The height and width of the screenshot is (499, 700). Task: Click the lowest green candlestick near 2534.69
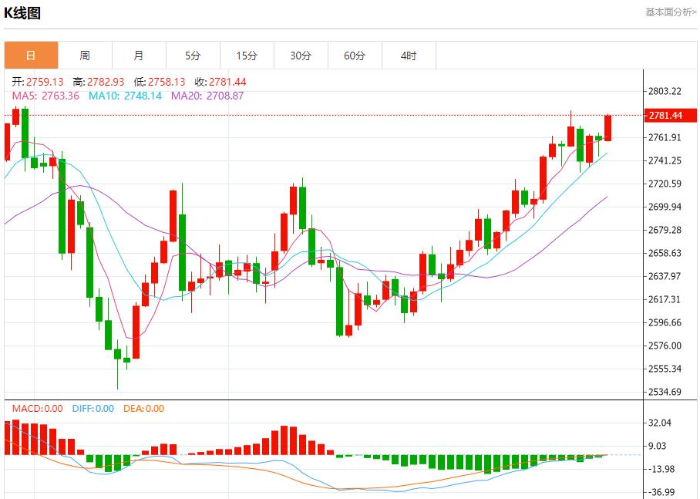click(117, 365)
